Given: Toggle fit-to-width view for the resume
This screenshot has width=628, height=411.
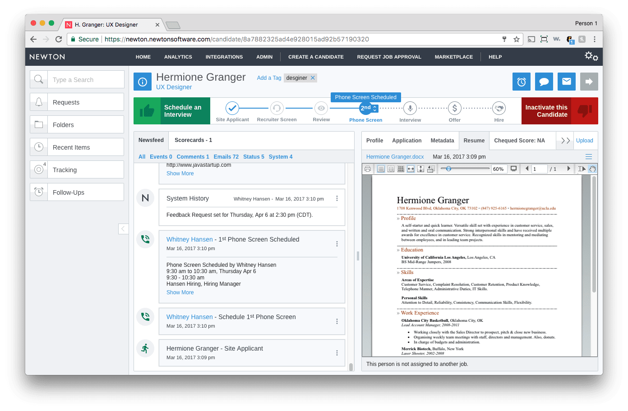Looking at the screenshot, I should point(411,169).
